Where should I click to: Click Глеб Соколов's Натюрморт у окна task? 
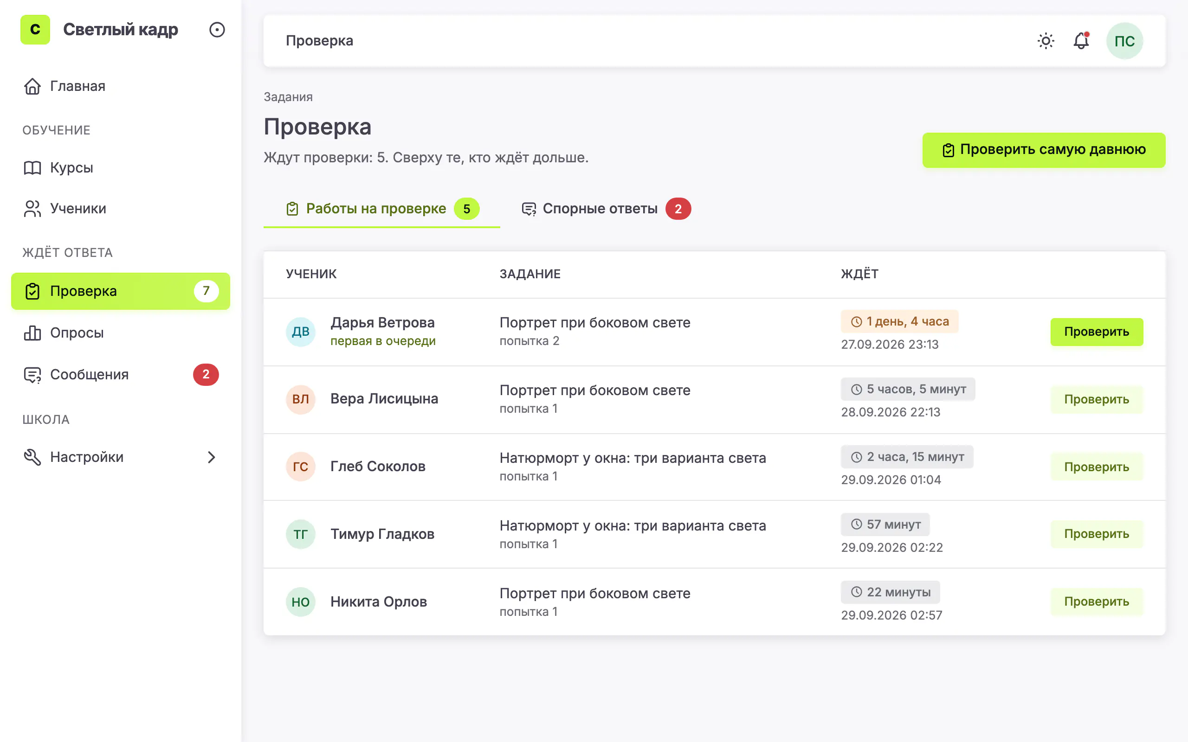[633, 458]
